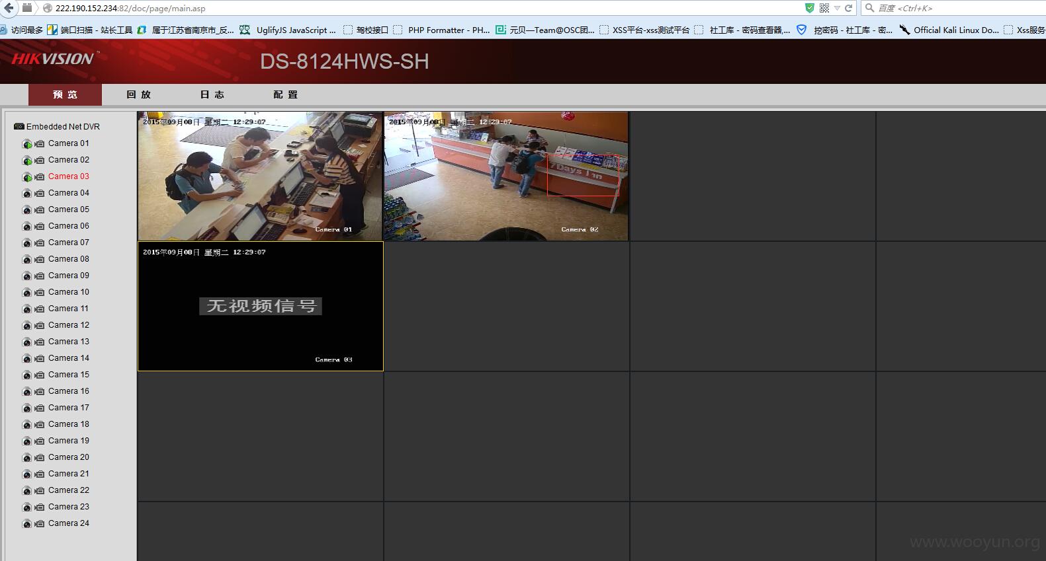The height and width of the screenshot is (561, 1046).
Task: Stop live view dome icon for Camera 02
Action: [x=27, y=161]
